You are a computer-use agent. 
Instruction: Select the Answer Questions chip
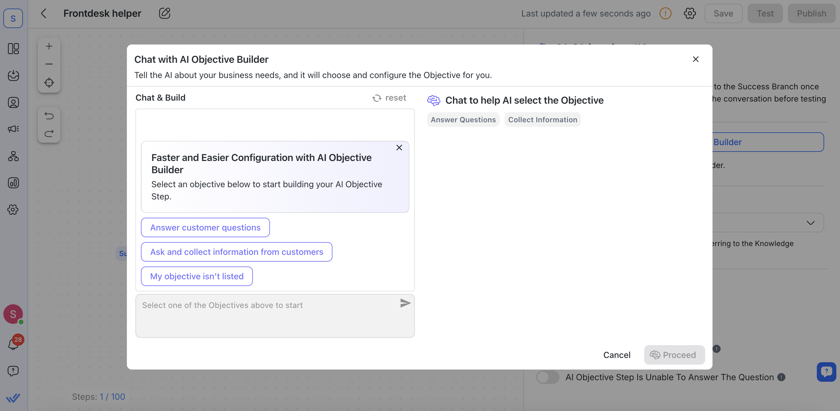[463, 120]
